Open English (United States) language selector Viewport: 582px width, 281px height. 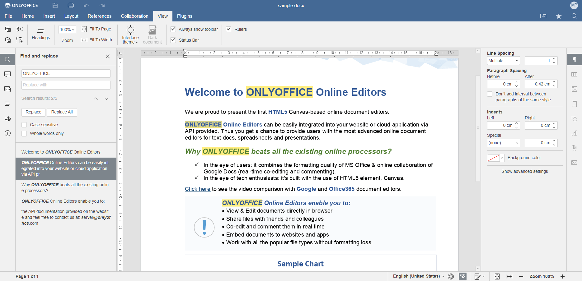coord(419,276)
